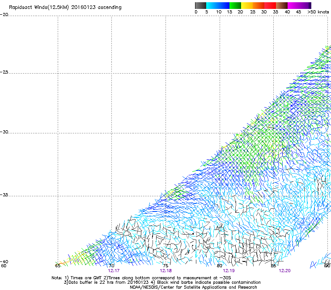
Task: Click the purple time label 12:20
Action: point(285,271)
